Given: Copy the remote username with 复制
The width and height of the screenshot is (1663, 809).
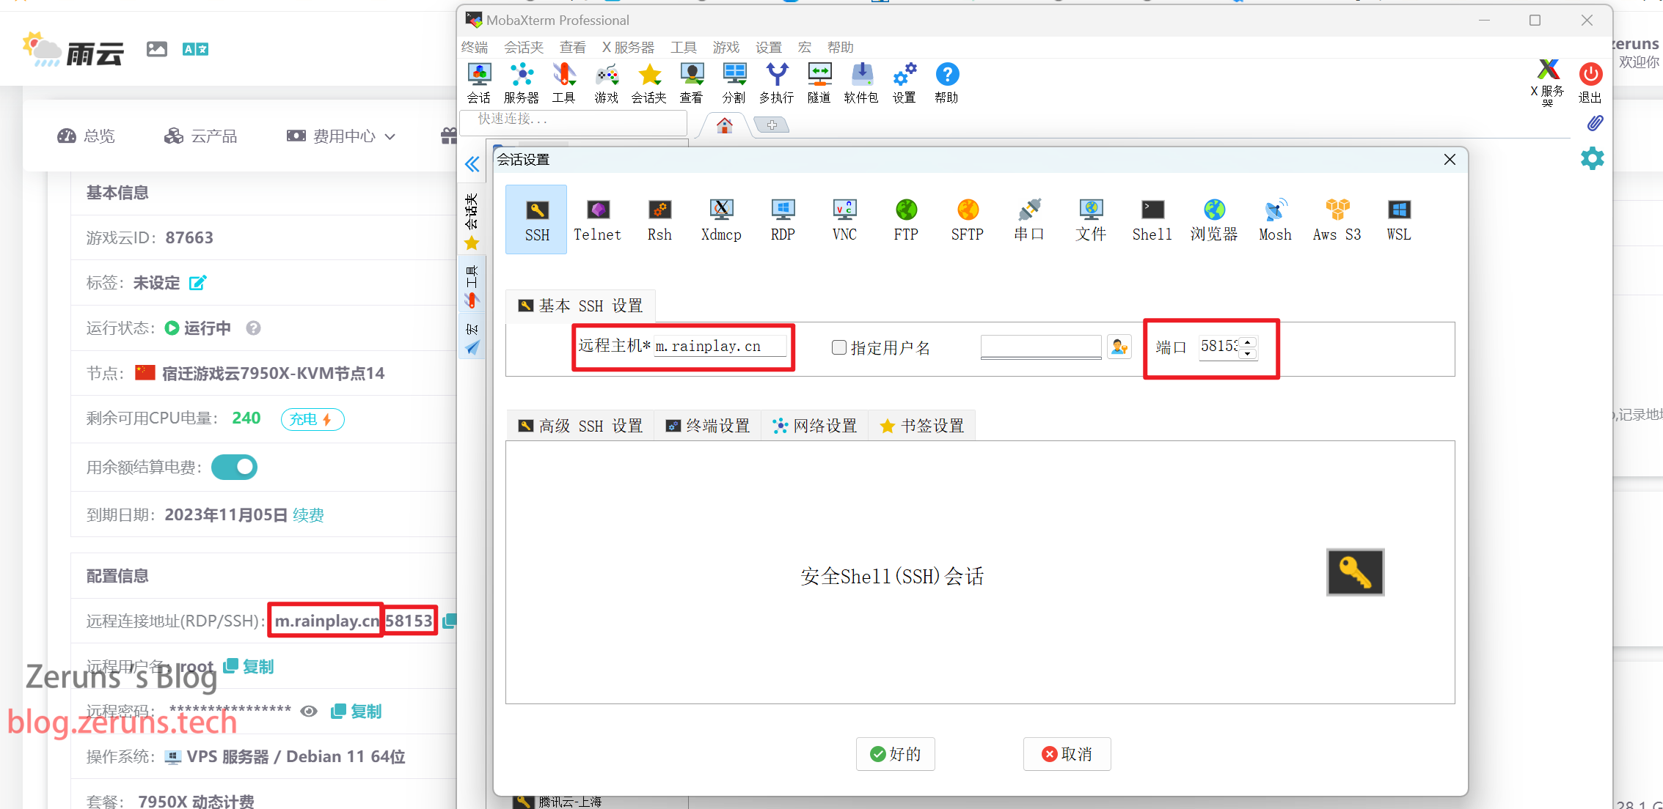Looking at the screenshot, I should pyautogui.click(x=249, y=666).
